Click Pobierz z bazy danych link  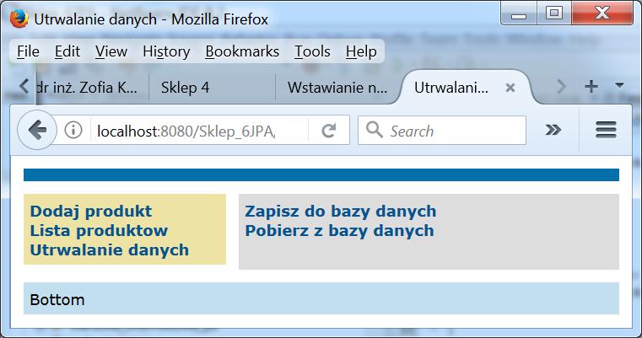click(x=339, y=230)
